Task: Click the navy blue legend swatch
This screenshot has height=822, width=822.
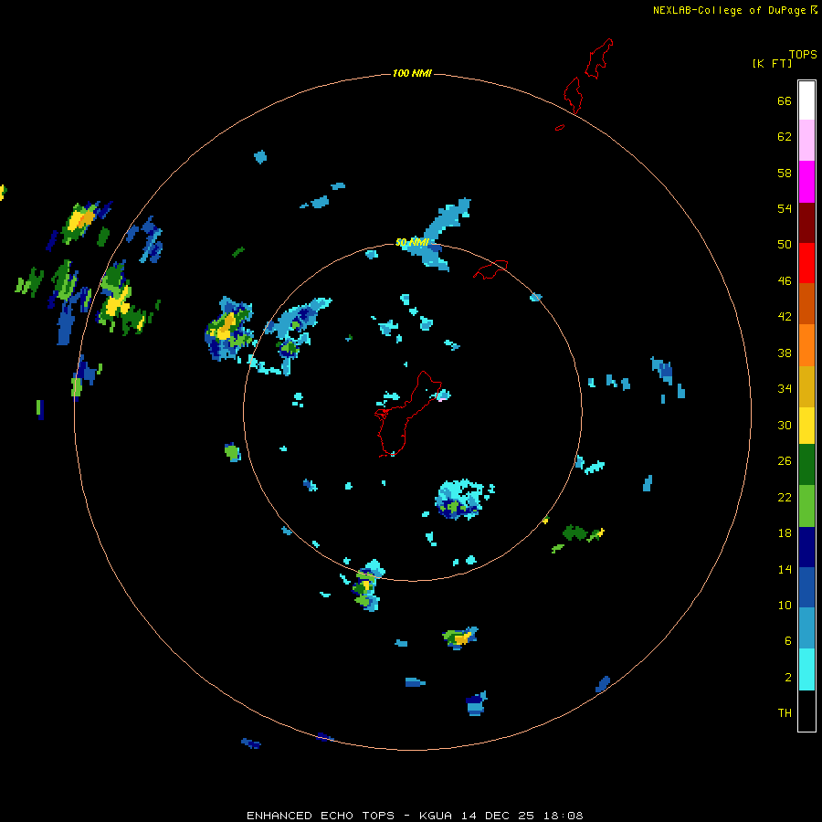Action: (x=806, y=547)
